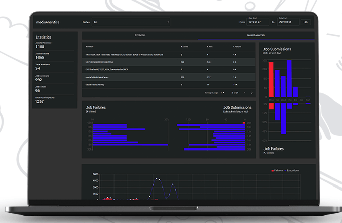Switch to the Overview tab

coord(140,35)
